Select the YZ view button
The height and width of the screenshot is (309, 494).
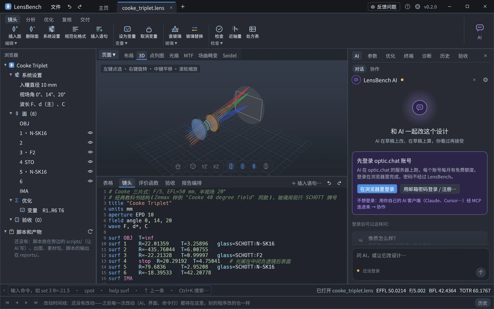click(x=204, y=167)
